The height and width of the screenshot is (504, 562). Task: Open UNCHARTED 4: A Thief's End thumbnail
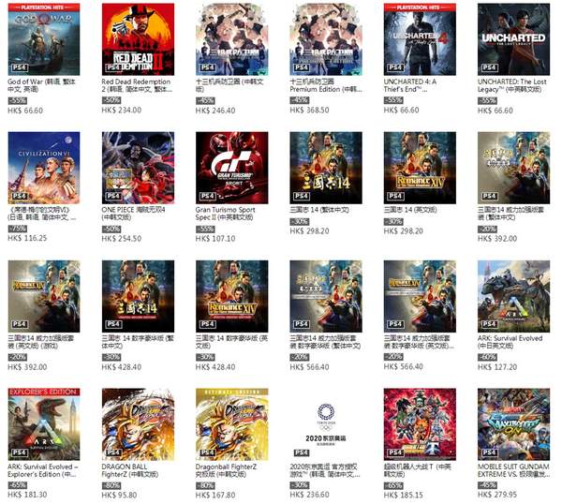pyautogui.click(x=420, y=39)
